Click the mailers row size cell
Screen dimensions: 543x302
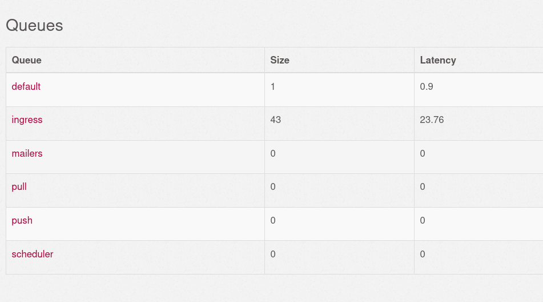[339, 157]
